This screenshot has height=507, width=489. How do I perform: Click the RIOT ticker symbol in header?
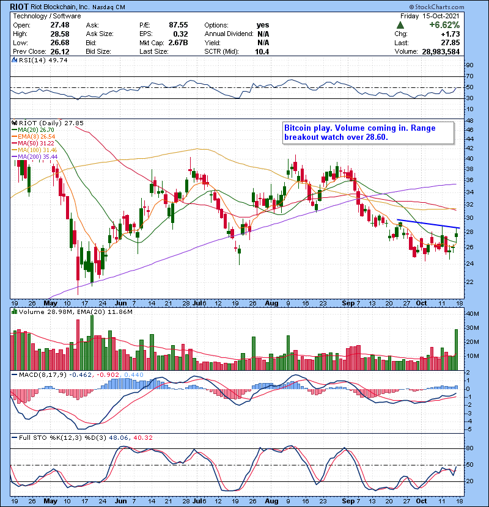19,7
